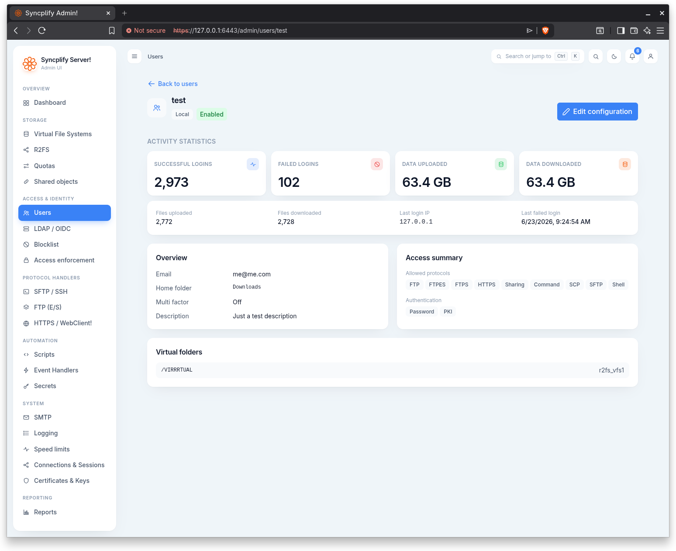Click the /VIRRRTUAL virtual folder row
The image size is (676, 551).
click(393, 370)
